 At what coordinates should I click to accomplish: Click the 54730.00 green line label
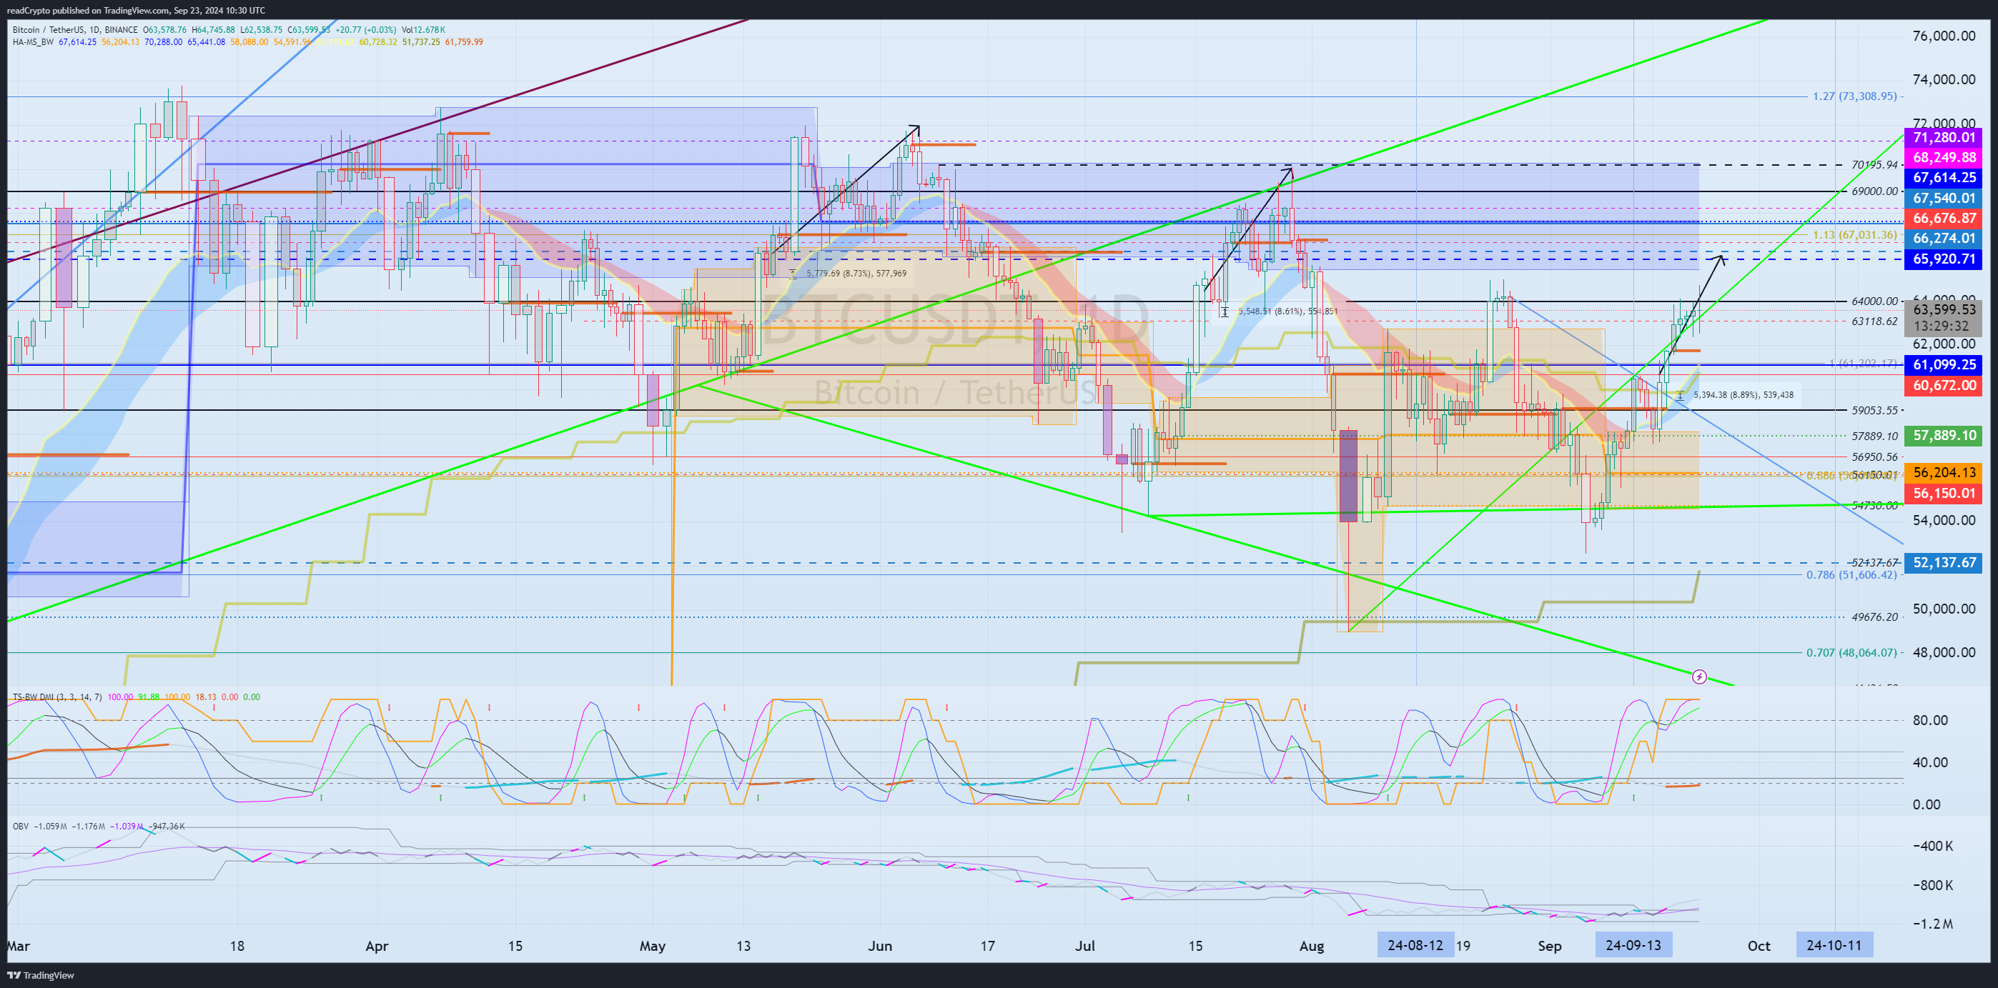coord(1874,505)
